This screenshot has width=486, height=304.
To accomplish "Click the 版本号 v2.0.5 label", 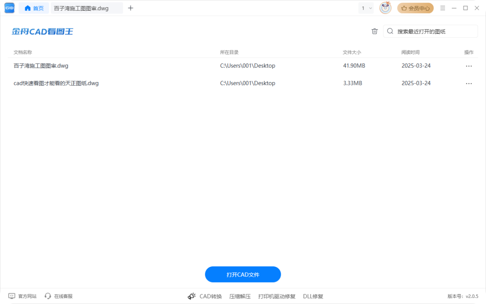I will point(463,296).
